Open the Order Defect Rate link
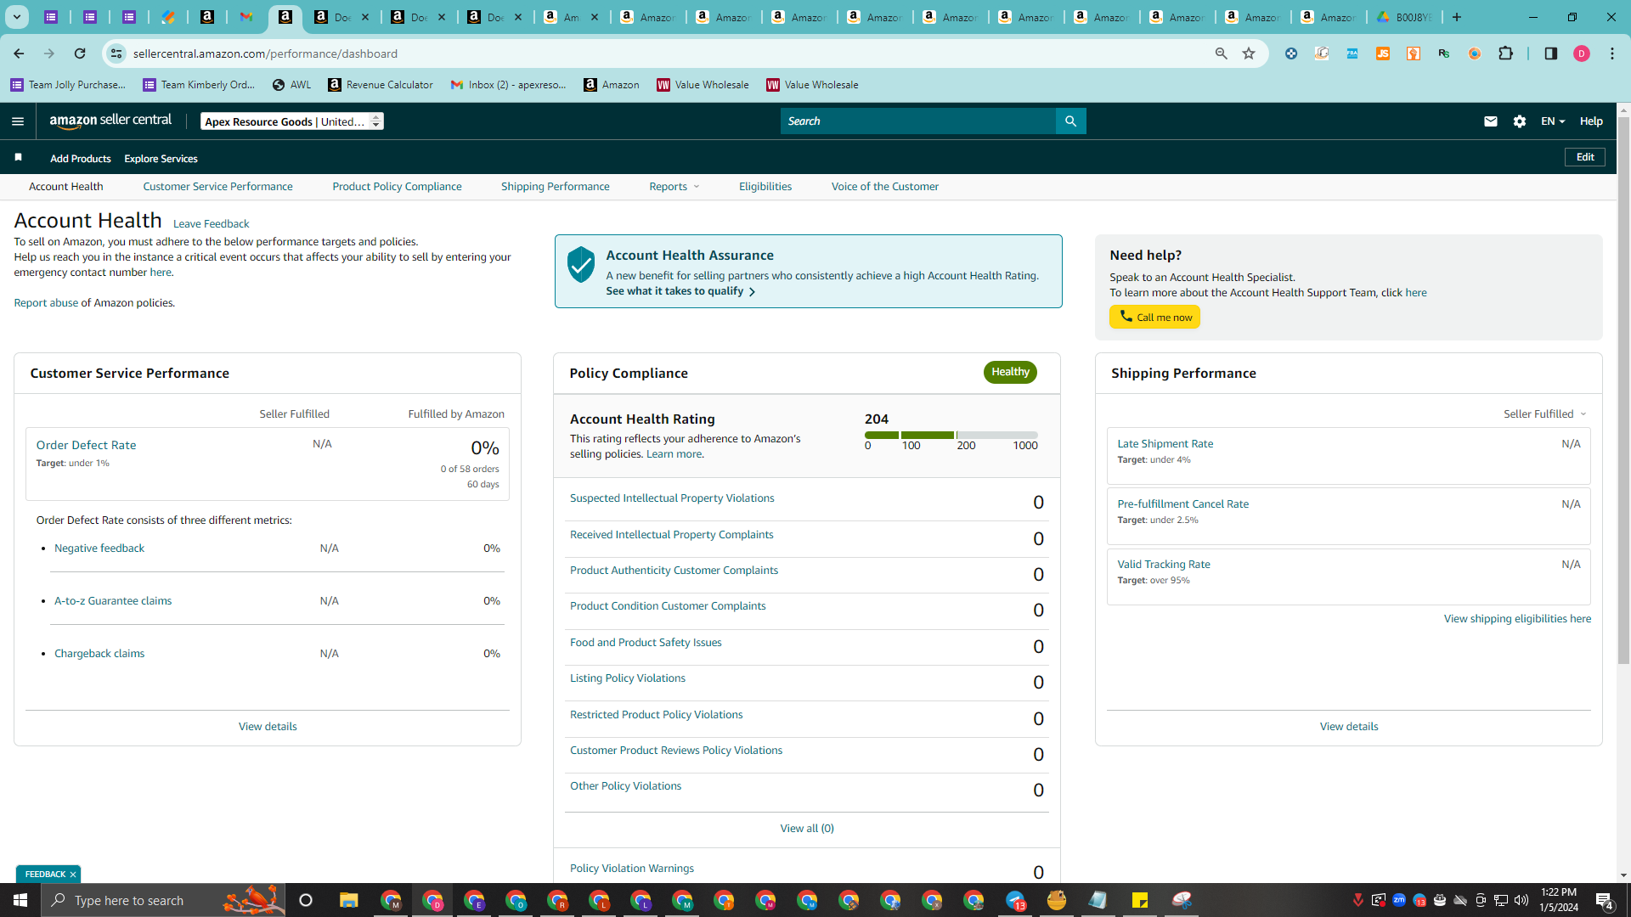Image resolution: width=1631 pixels, height=917 pixels. (86, 445)
